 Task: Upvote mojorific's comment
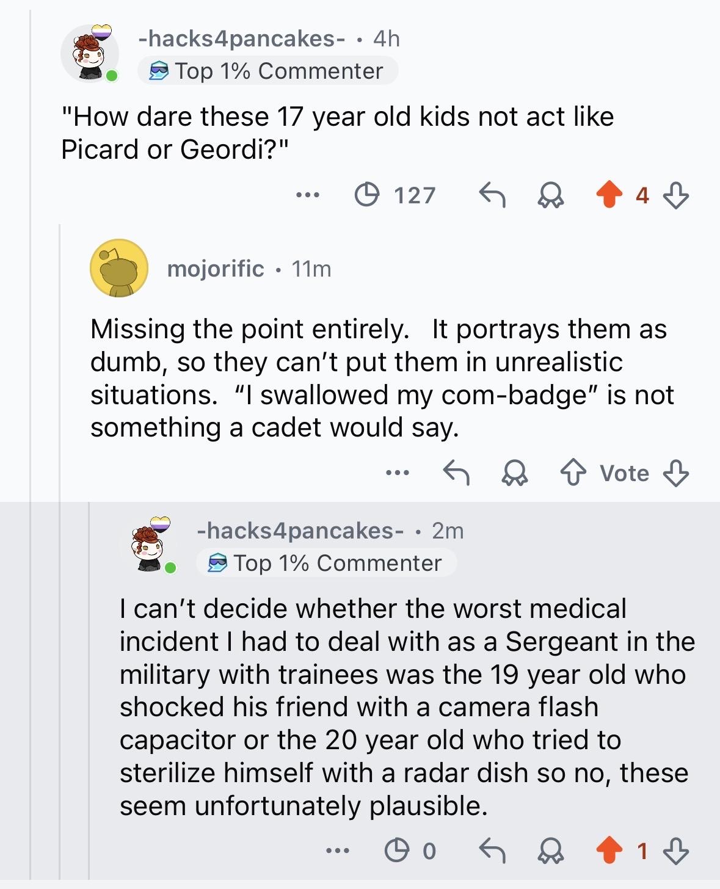pos(573,473)
